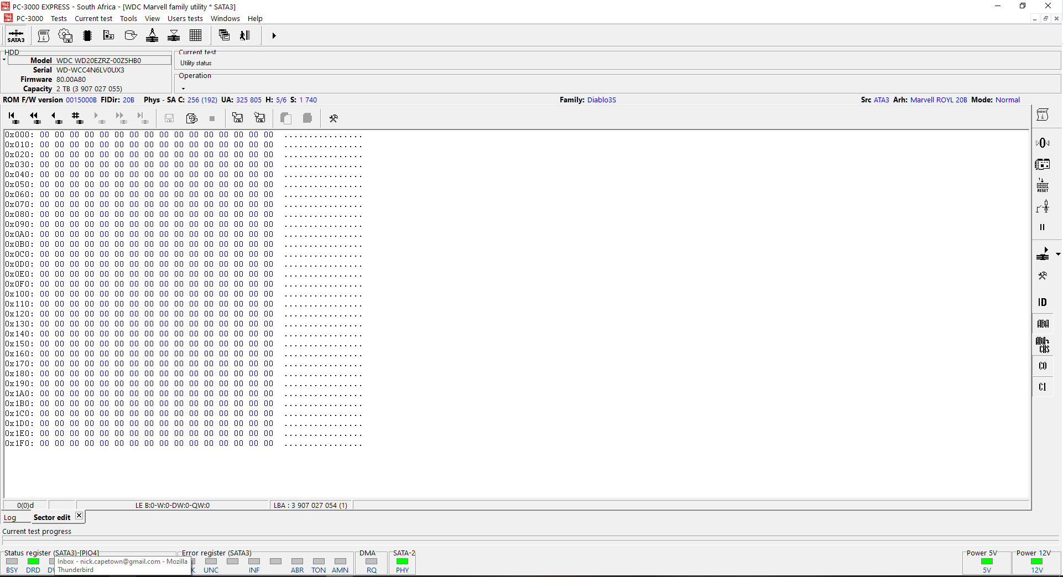Toggle the C0 sidebar button
Image resolution: width=1063 pixels, height=577 pixels.
pyautogui.click(x=1043, y=366)
